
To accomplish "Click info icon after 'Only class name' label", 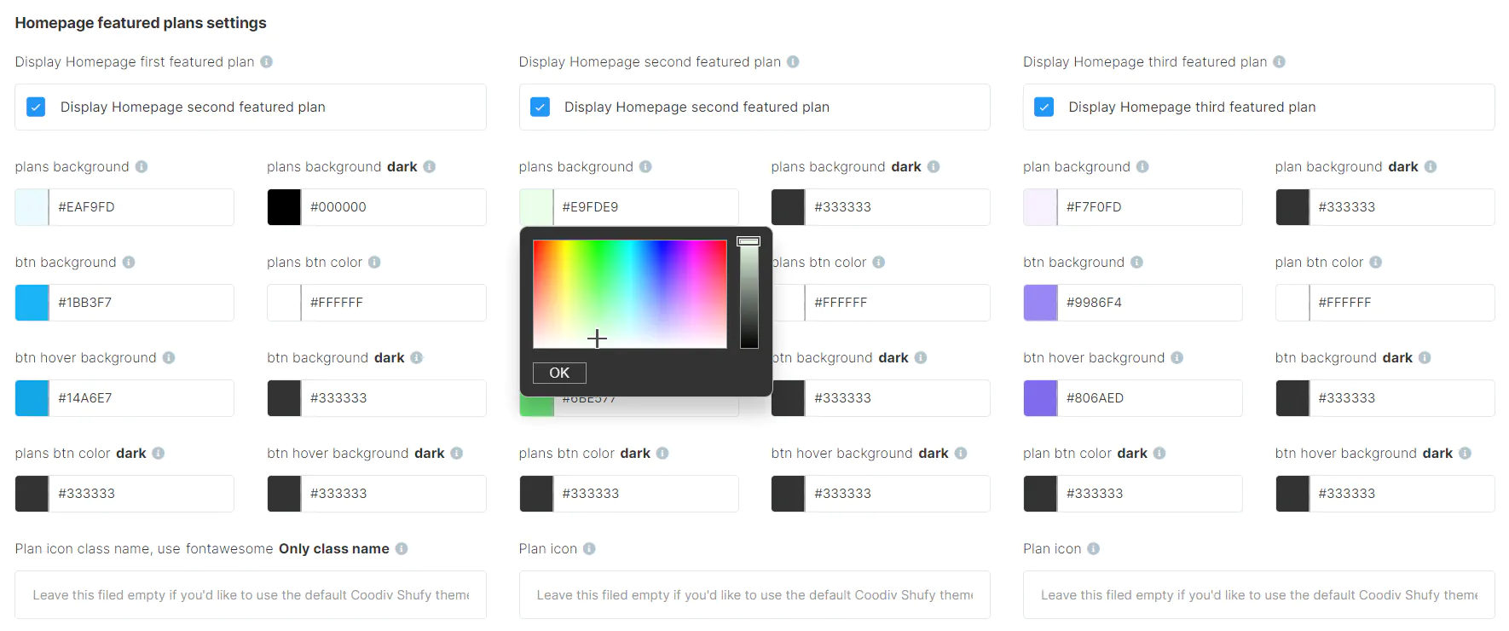I will [402, 549].
